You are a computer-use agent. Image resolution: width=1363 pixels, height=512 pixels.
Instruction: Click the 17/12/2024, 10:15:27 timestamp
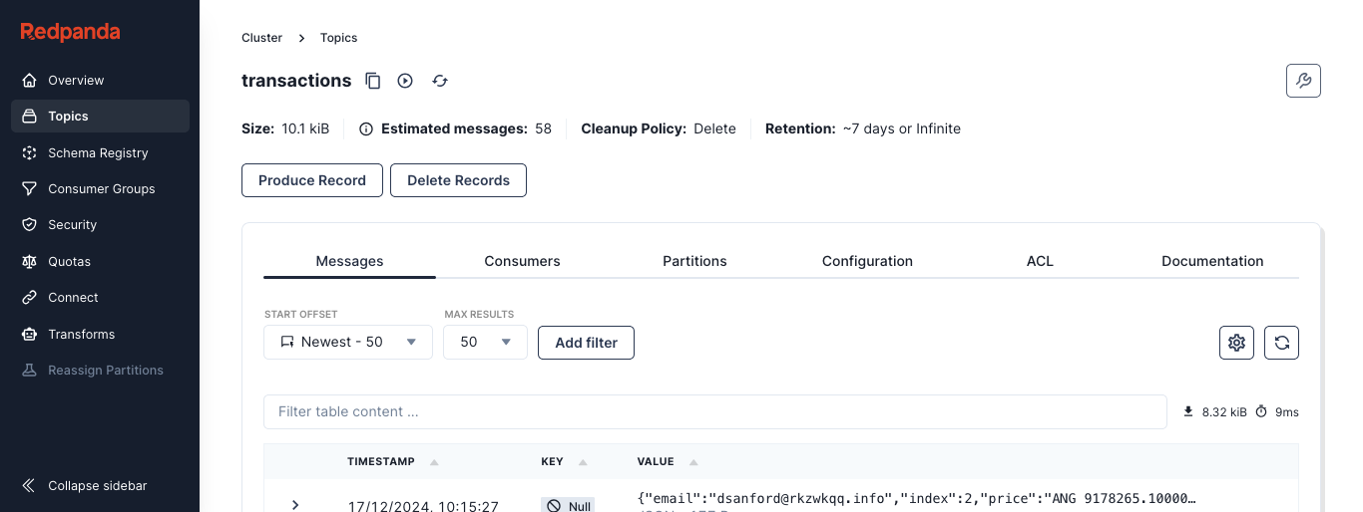pos(423,506)
